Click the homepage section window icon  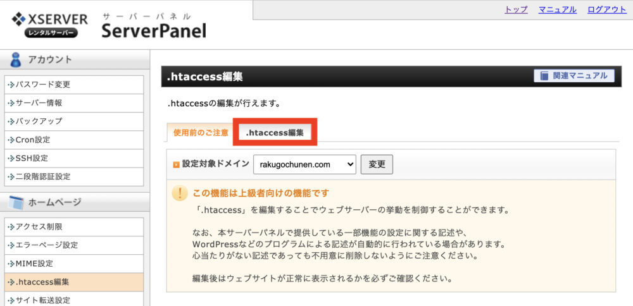(16, 202)
